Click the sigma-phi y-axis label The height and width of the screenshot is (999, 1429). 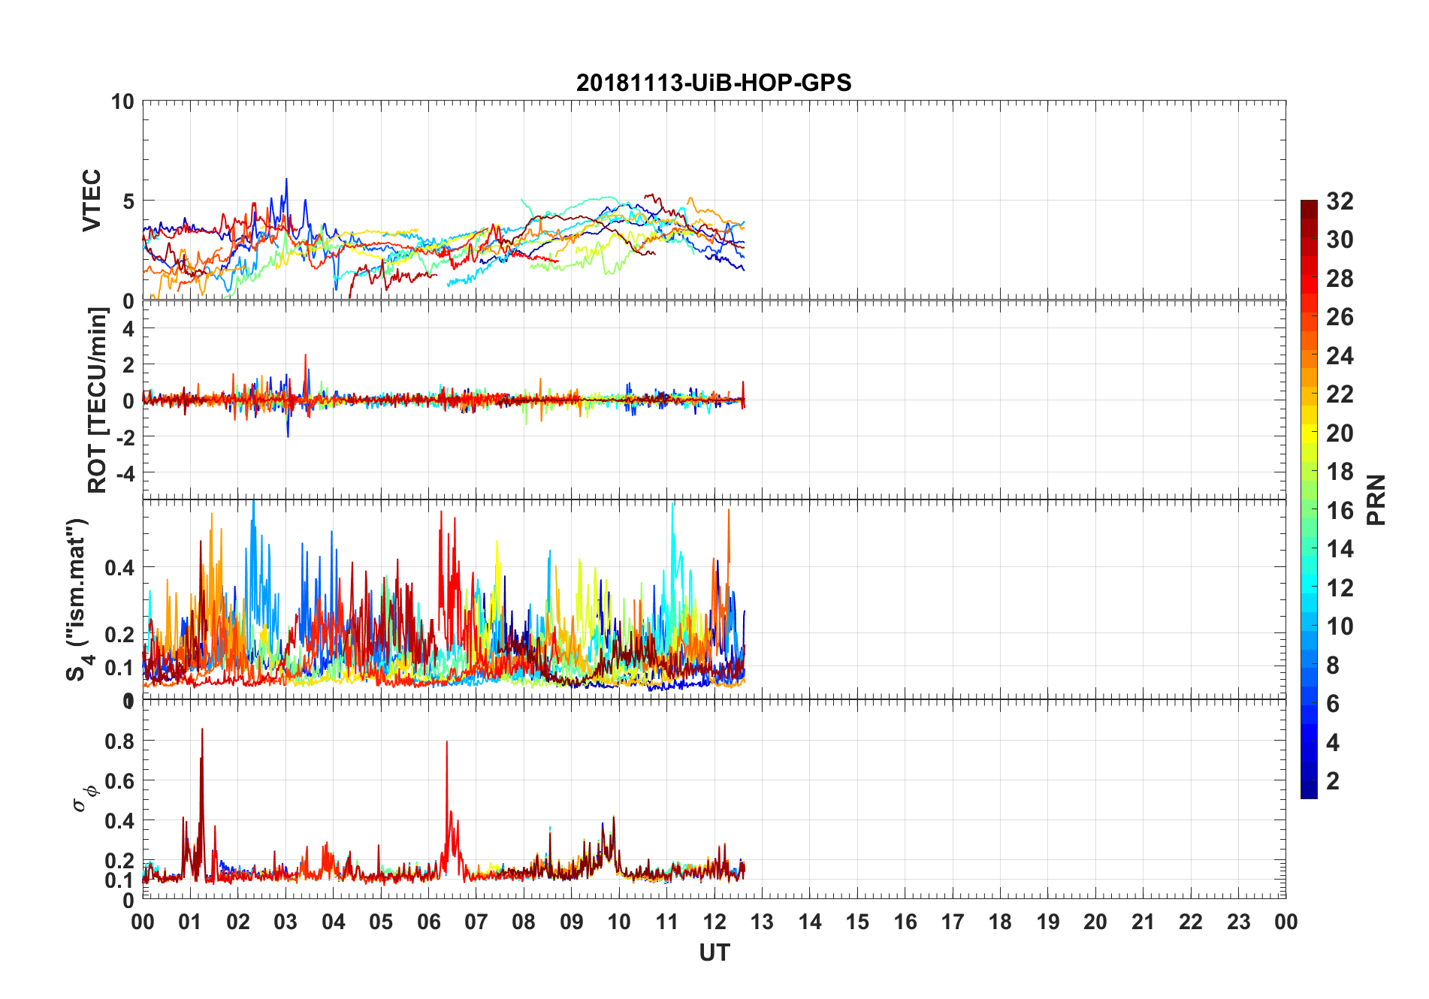pyautogui.click(x=84, y=798)
